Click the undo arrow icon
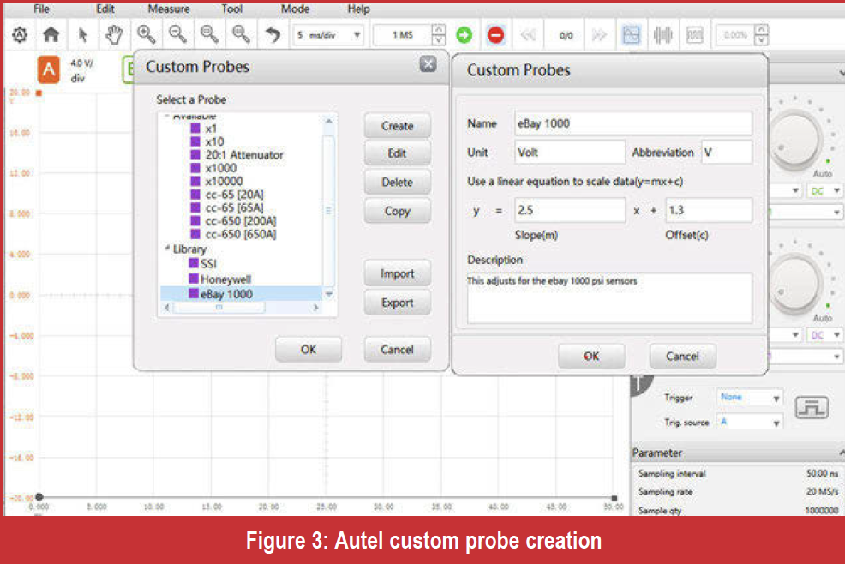The width and height of the screenshot is (845, 564). click(x=273, y=35)
